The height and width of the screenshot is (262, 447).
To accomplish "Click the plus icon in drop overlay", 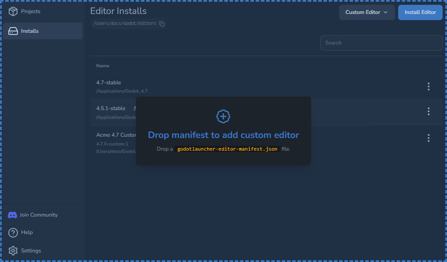I will pyautogui.click(x=223, y=116).
